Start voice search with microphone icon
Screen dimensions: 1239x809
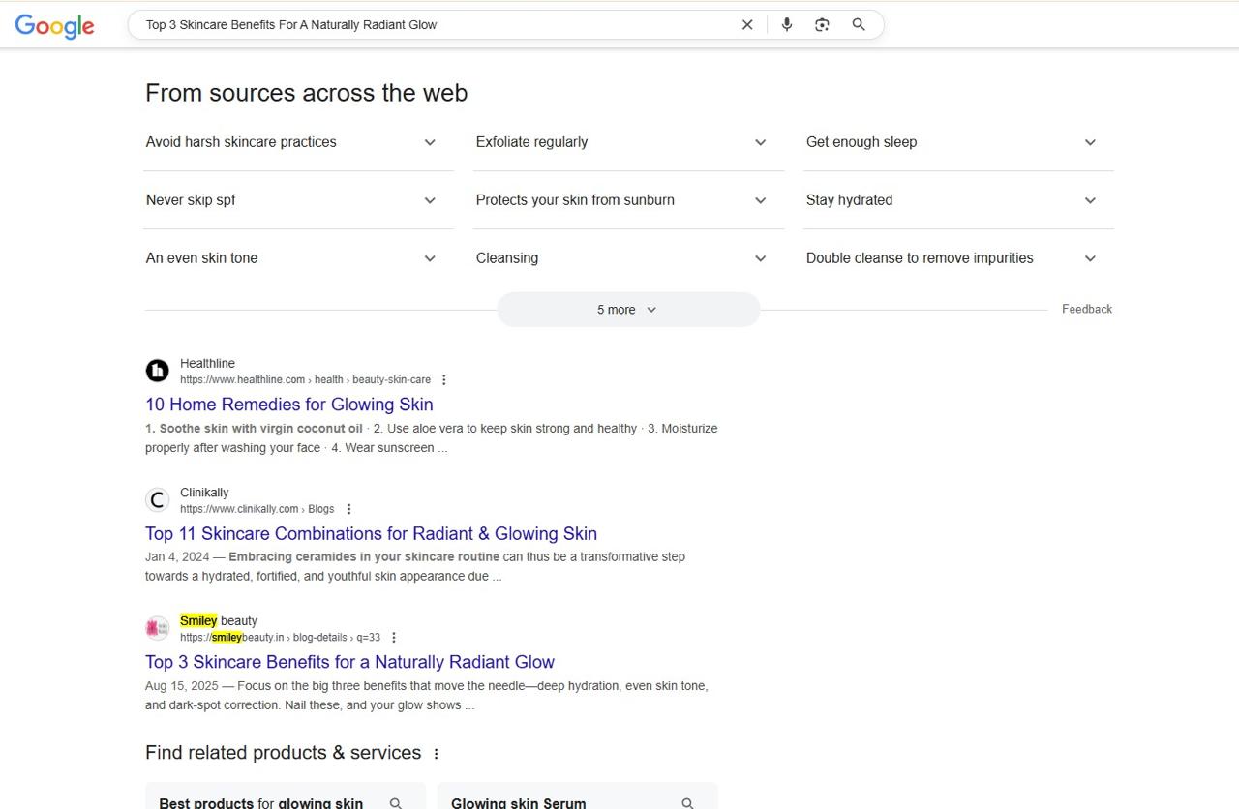click(787, 25)
